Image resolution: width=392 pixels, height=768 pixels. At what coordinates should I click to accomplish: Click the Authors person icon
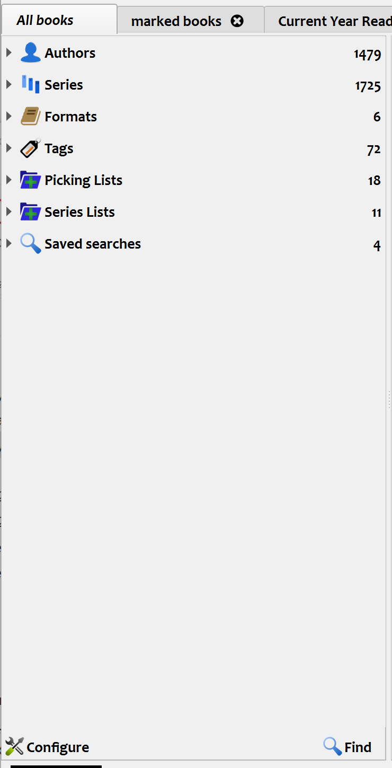(30, 53)
